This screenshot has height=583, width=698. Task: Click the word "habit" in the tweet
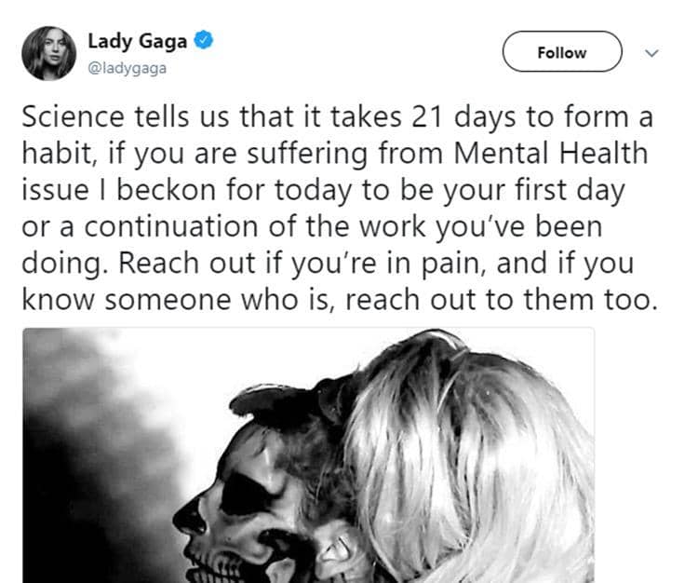[x=59, y=154]
